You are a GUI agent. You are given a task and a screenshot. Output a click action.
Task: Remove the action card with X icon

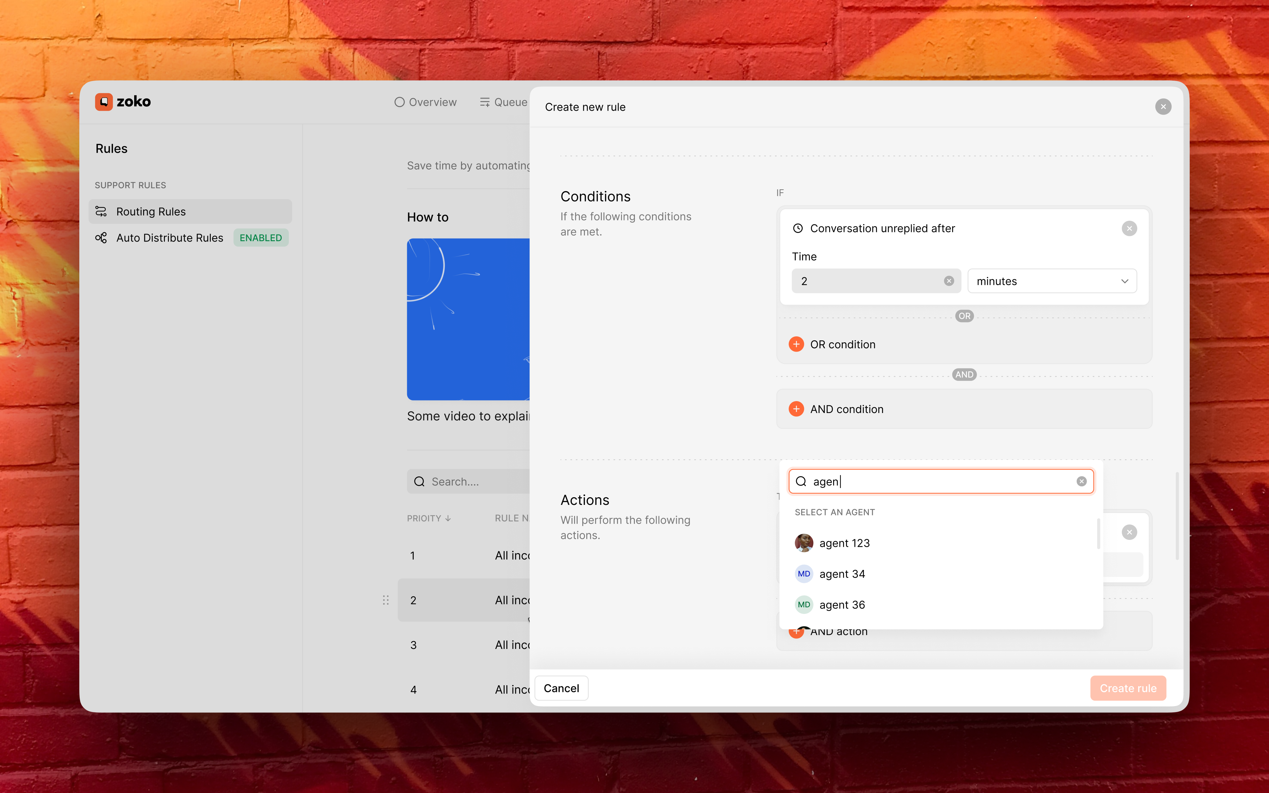tap(1129, 532)
